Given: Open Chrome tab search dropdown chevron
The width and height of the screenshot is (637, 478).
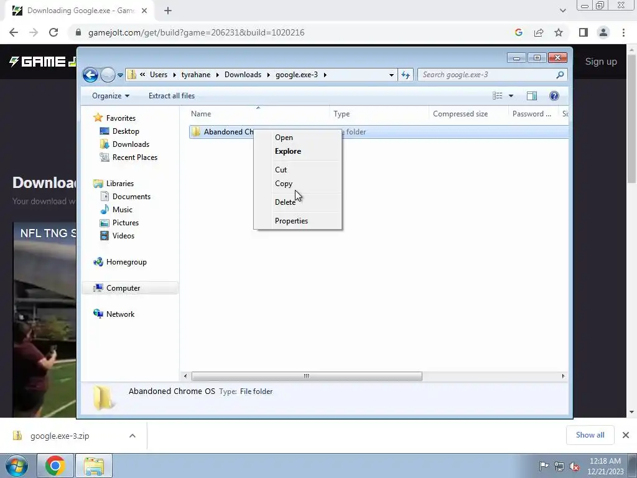Looking at the screenshot, I should click(x=562, y=11).
